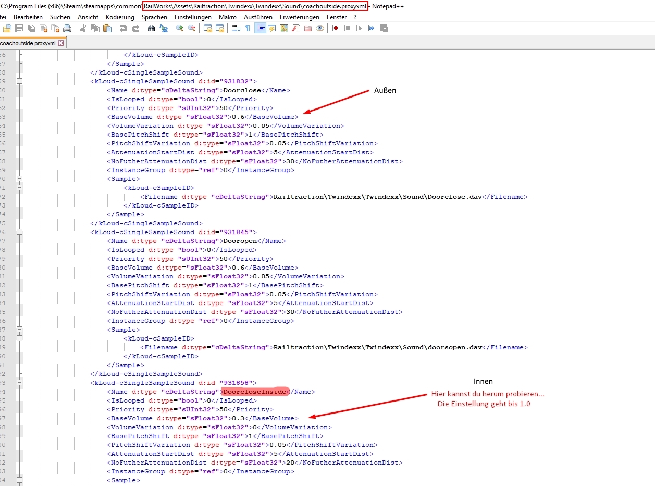
Task: Open the Kodierung menu
Action: (x=119, y=17)
